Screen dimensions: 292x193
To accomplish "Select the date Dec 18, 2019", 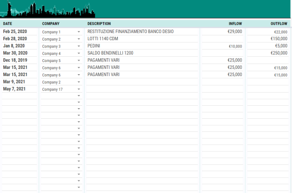I will [15, 60].
